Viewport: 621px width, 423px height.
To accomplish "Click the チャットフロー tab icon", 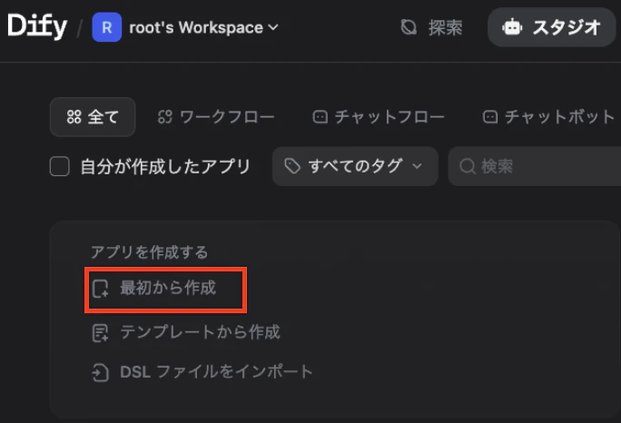I will (320, 117).
